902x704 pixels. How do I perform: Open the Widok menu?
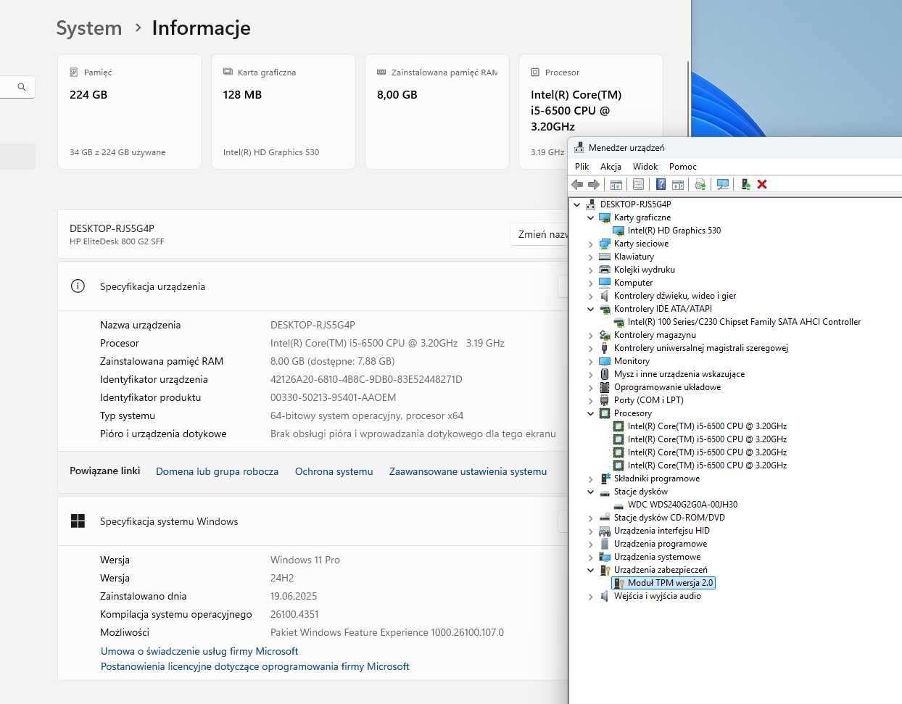tap(645, 167)
